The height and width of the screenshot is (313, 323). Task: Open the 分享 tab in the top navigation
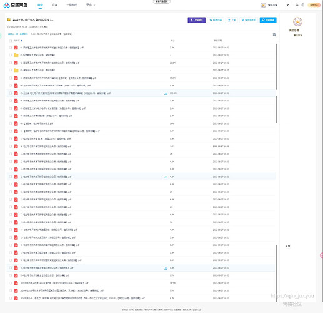pyautogui.click(x=54, y=5)
